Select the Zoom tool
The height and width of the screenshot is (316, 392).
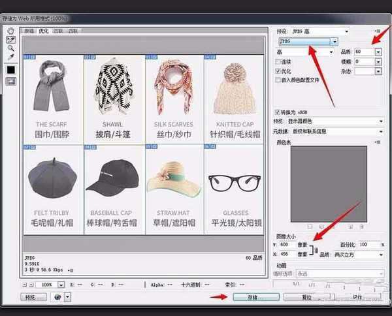click(10, 48)
